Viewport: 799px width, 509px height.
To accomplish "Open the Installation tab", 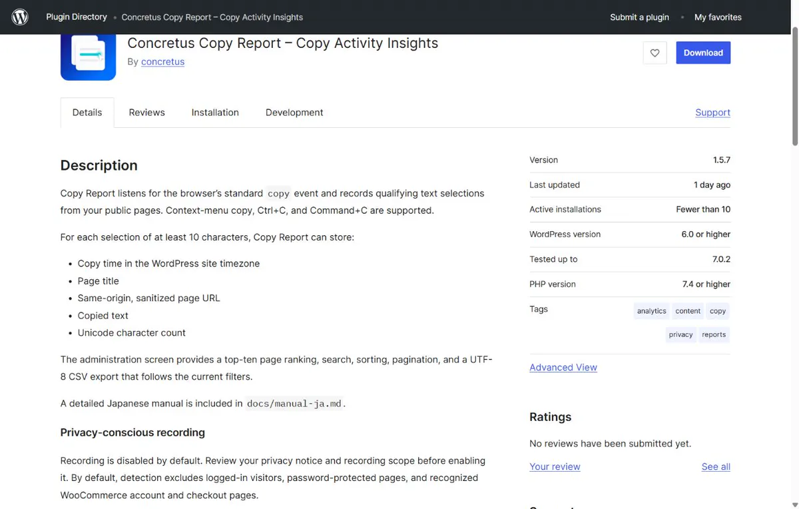I will (x=215, y=113).
